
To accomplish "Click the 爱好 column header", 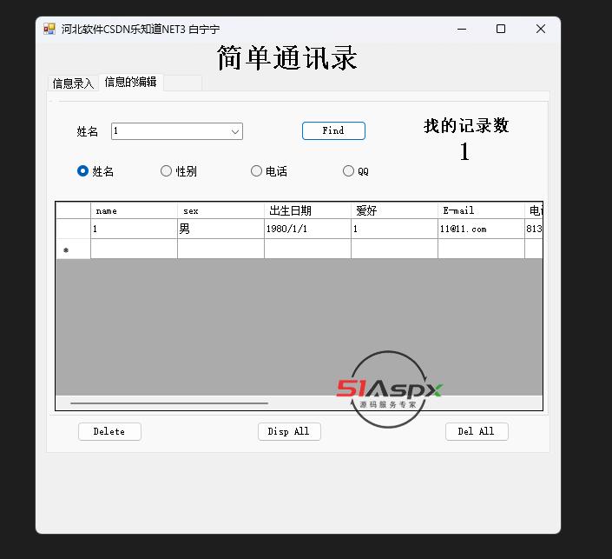I will coord(394,210).
